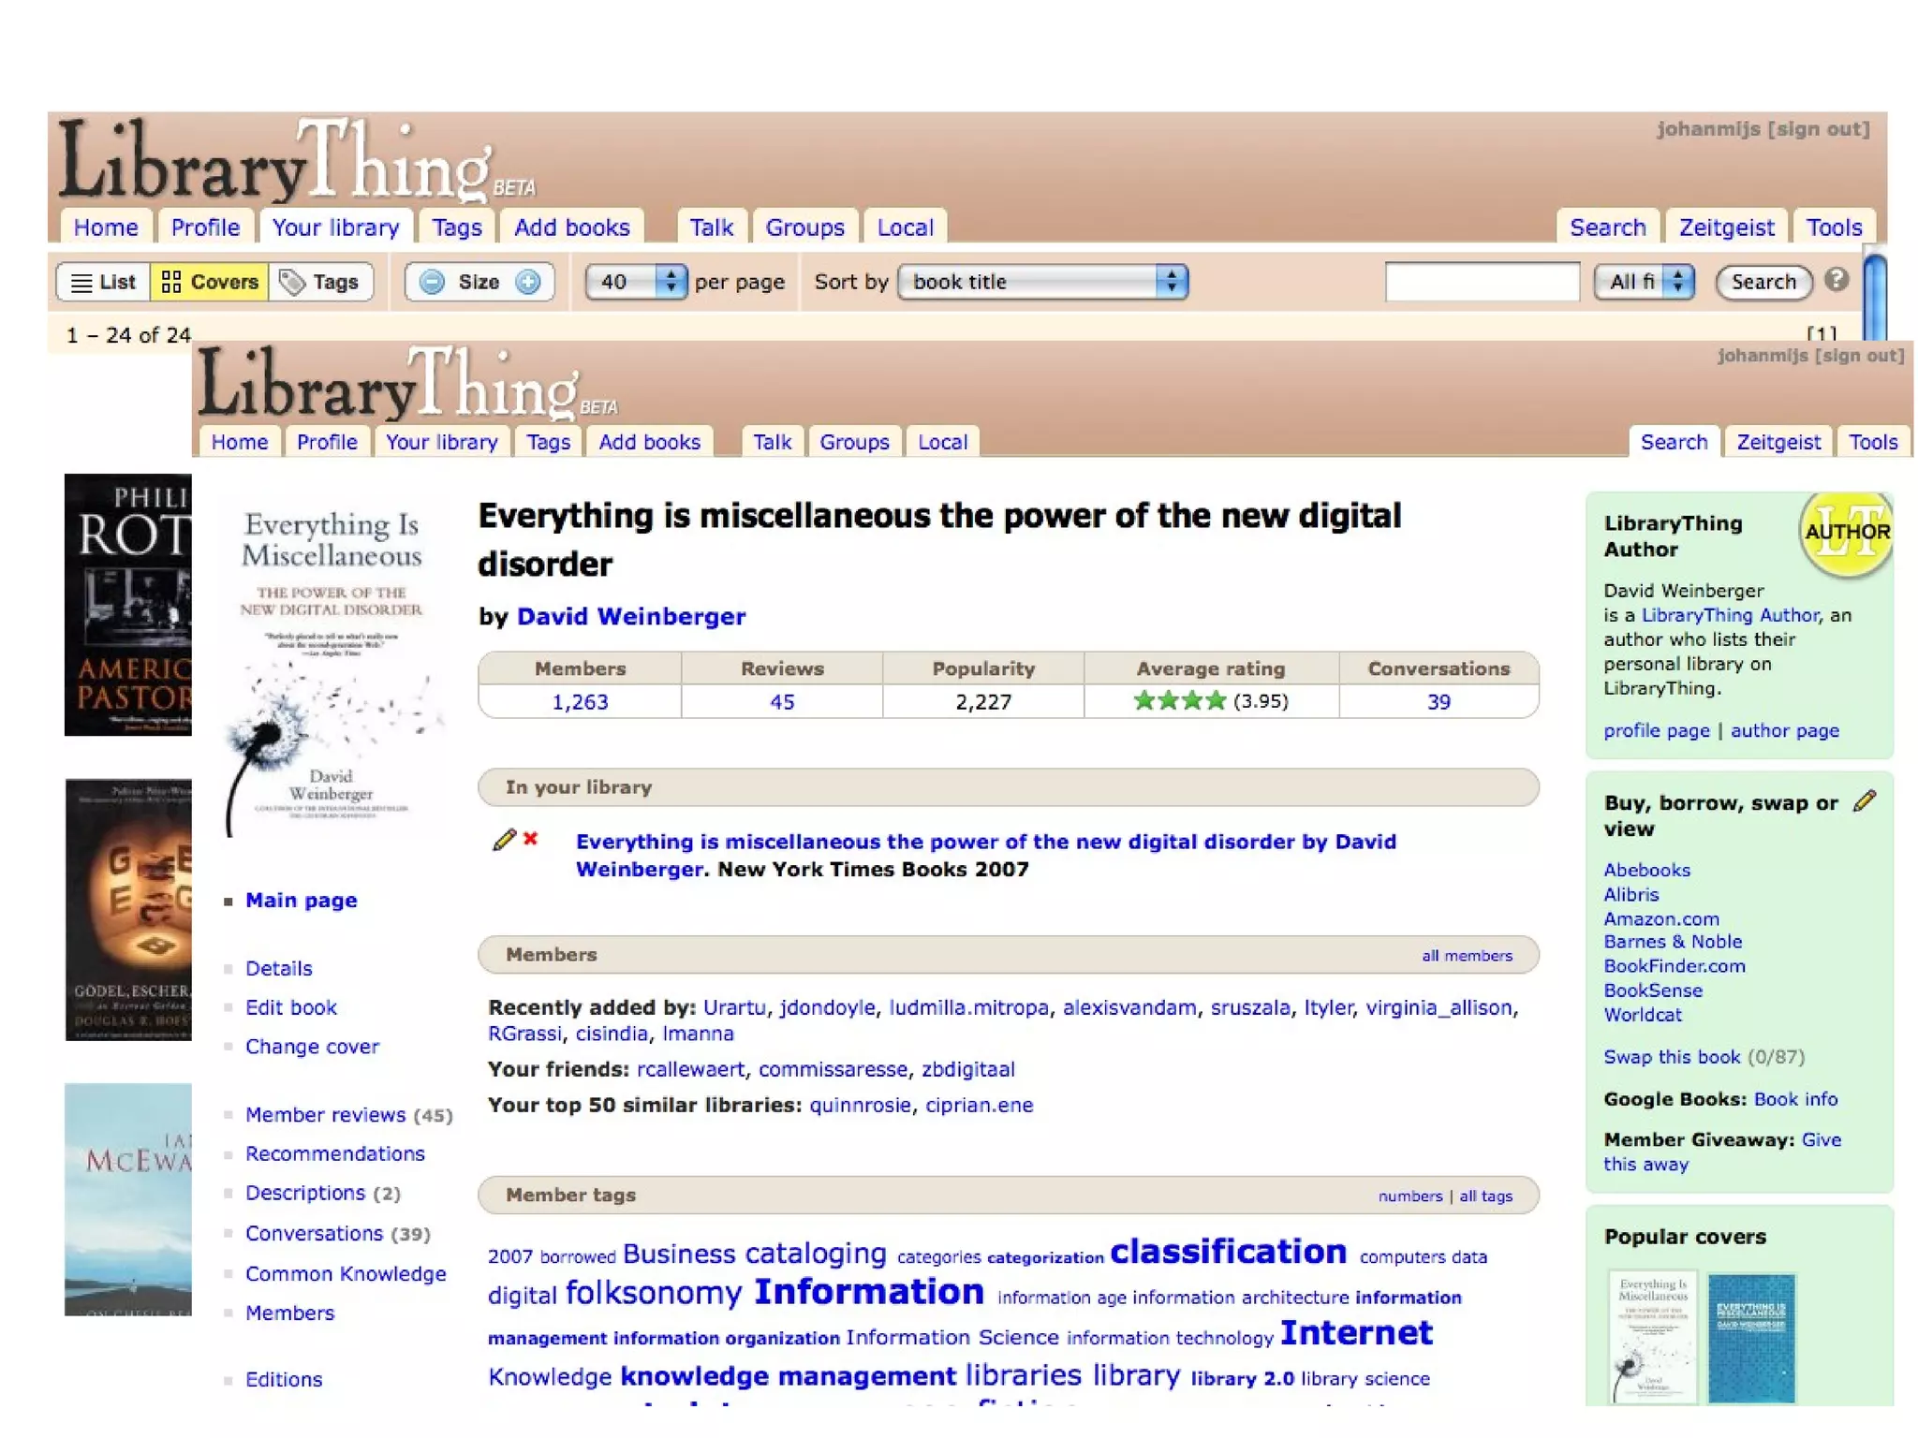Click the increase size plus icon
Image resolution: width=1918 pixels, height=1438 pixels.
528,282
